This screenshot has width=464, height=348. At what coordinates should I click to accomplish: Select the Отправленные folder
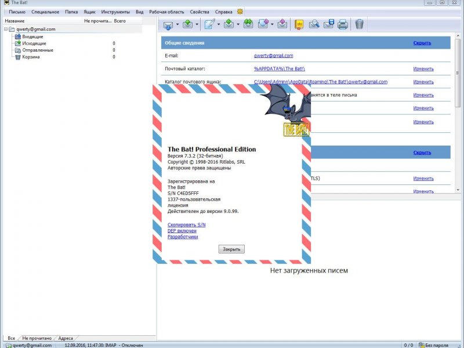[38, 50]
